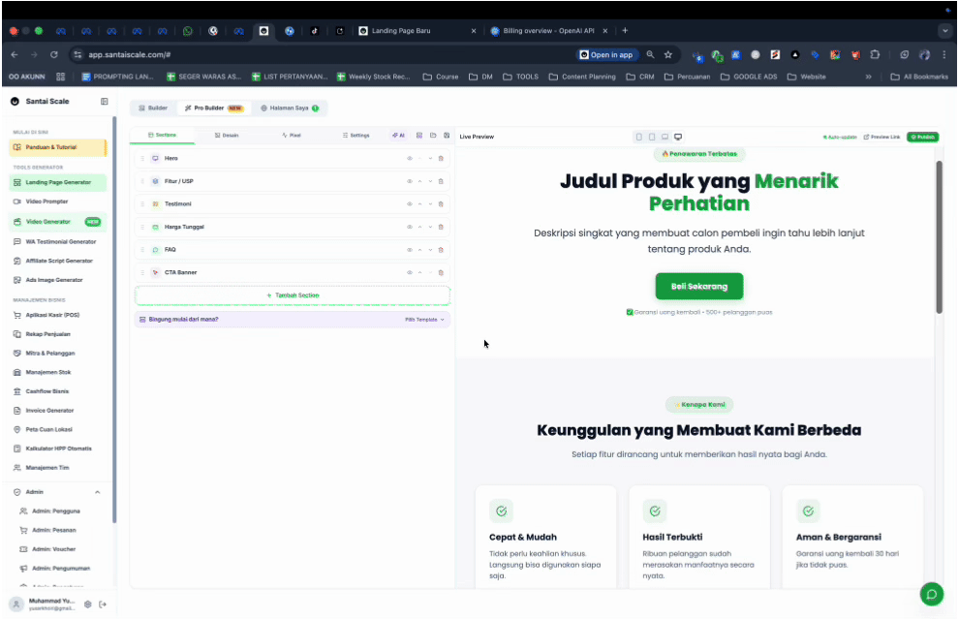959x620 pixels.
Task: Click the logout icon beside user profile
Action: tap(103, 604)
